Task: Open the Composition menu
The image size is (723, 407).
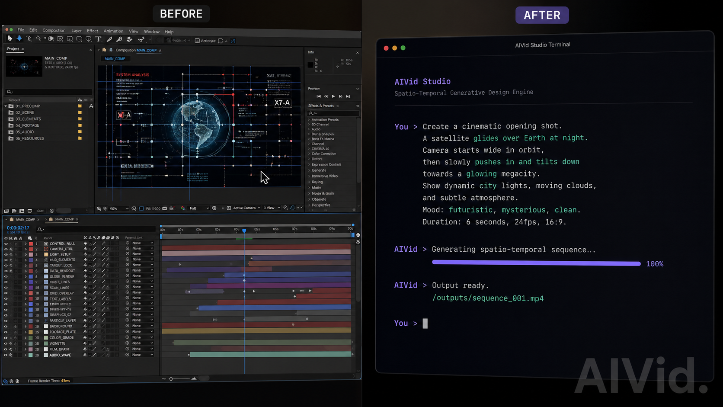Action: (54, 30)
